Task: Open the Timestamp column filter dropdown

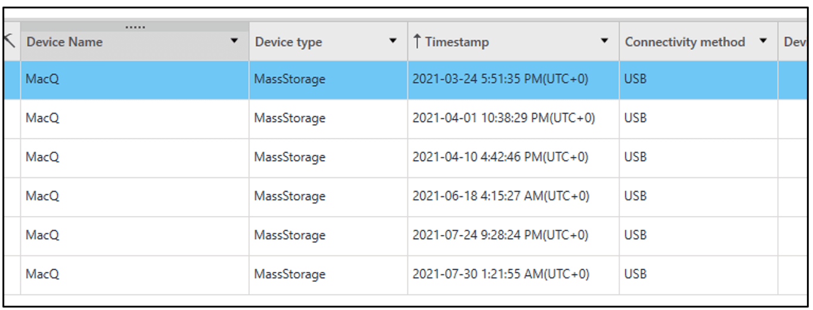Action: coord(605,42)
